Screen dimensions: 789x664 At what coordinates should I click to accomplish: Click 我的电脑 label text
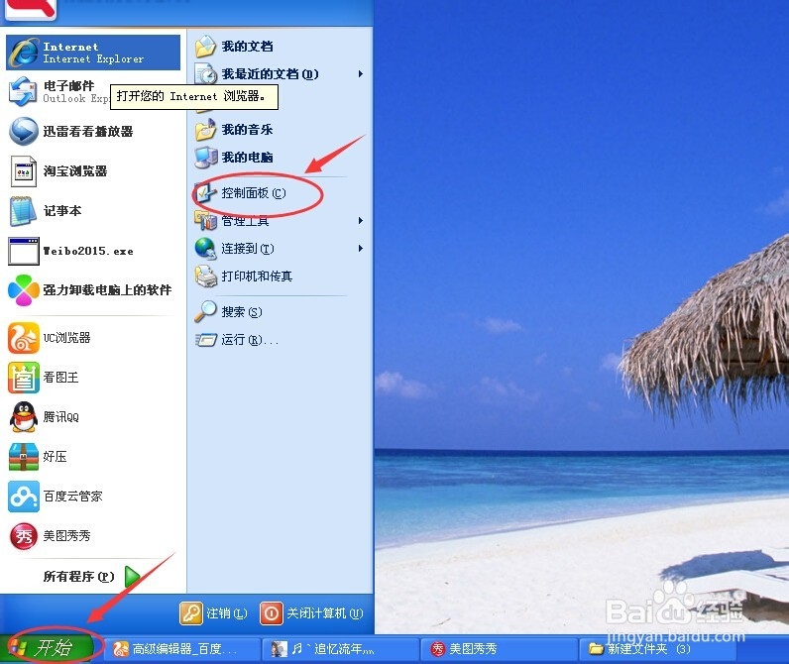tap(247, 158)
